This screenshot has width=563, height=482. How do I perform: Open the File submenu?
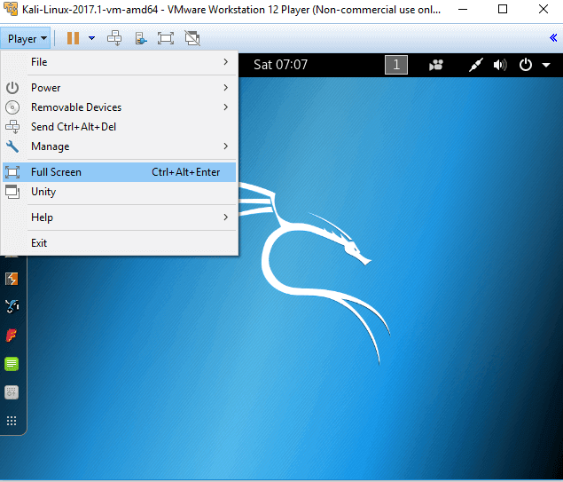click(x=119, y=62)
